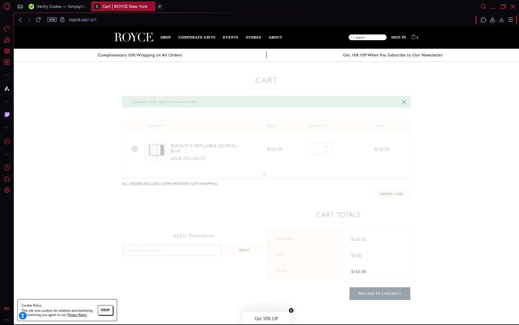
Task: Open the STORES menu item
Action: click(253, 37)
